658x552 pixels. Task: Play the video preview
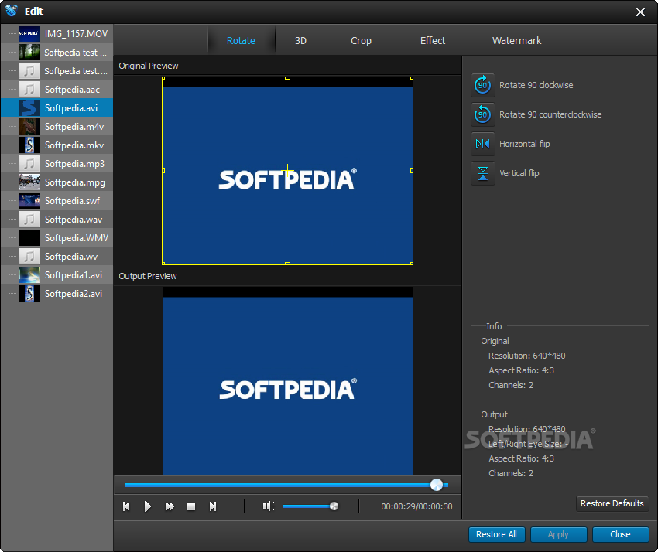(147, 506)
